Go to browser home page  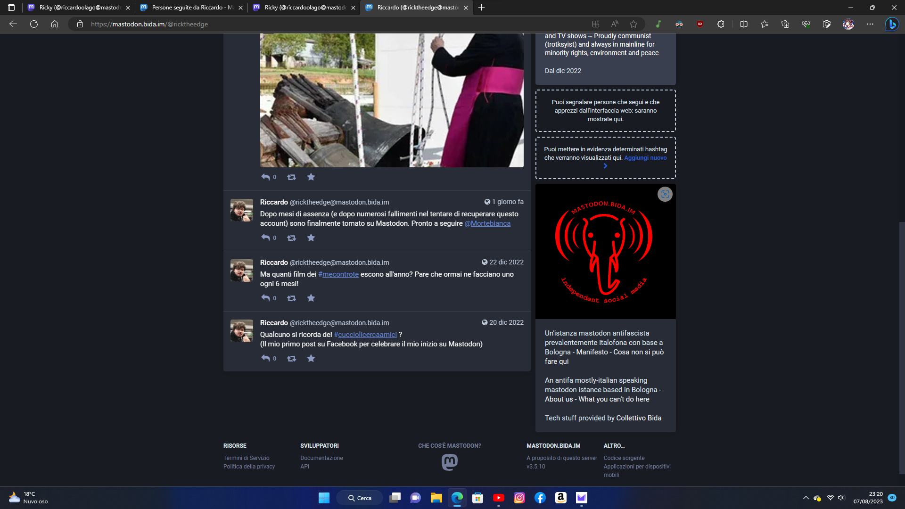pos(55,24)
